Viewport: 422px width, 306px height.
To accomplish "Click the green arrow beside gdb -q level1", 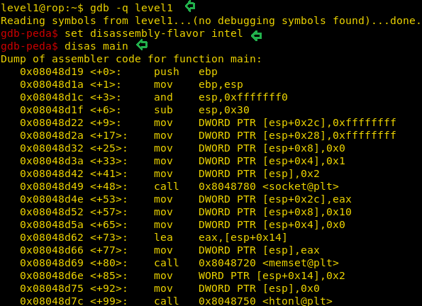I will (x=190, y=6).
